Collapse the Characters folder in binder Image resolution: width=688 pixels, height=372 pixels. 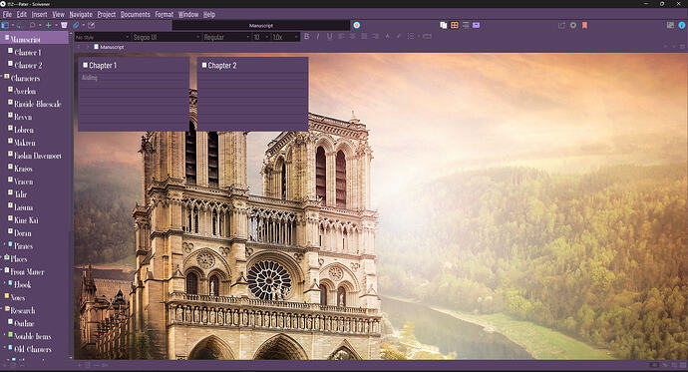tap(2, 77)
